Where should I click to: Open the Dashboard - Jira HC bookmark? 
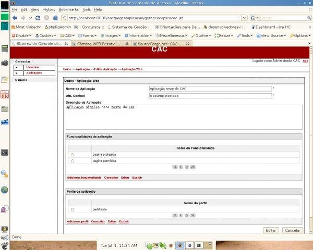(271, 27)
